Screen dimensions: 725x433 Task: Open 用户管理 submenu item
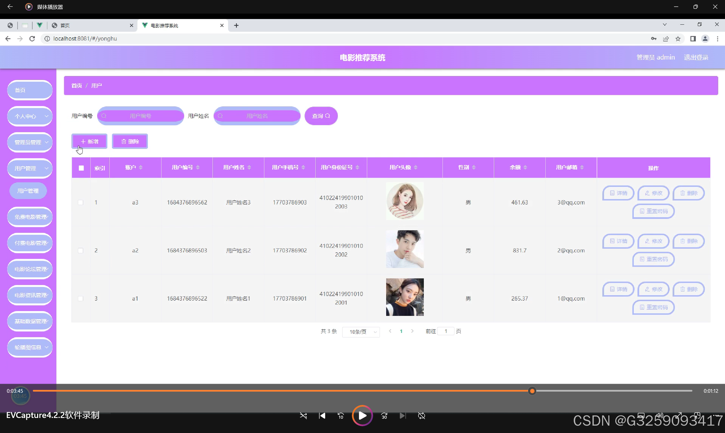pyautogui.click(x=28, y=191)
